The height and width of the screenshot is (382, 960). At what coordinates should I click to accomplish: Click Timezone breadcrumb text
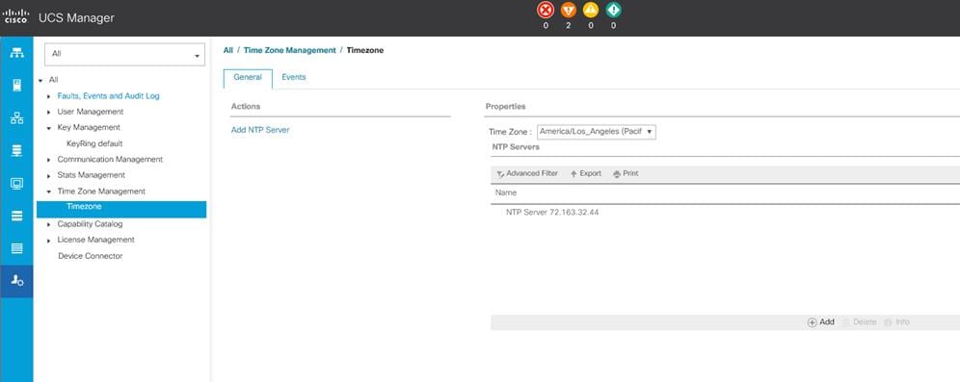365,51
